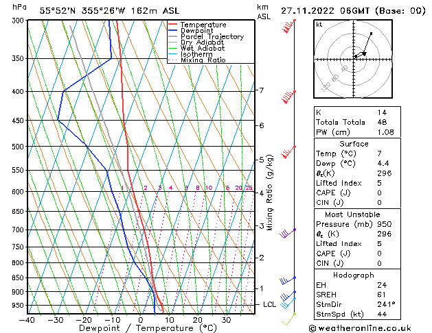Image resolution: width=432 pixels, height=333 pixels.
Task: Click the hodograph wind circle plot
Action: [353, 59]
